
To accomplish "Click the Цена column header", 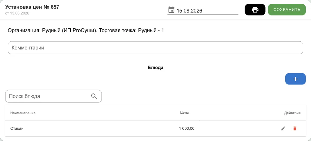I will point(184,113).
